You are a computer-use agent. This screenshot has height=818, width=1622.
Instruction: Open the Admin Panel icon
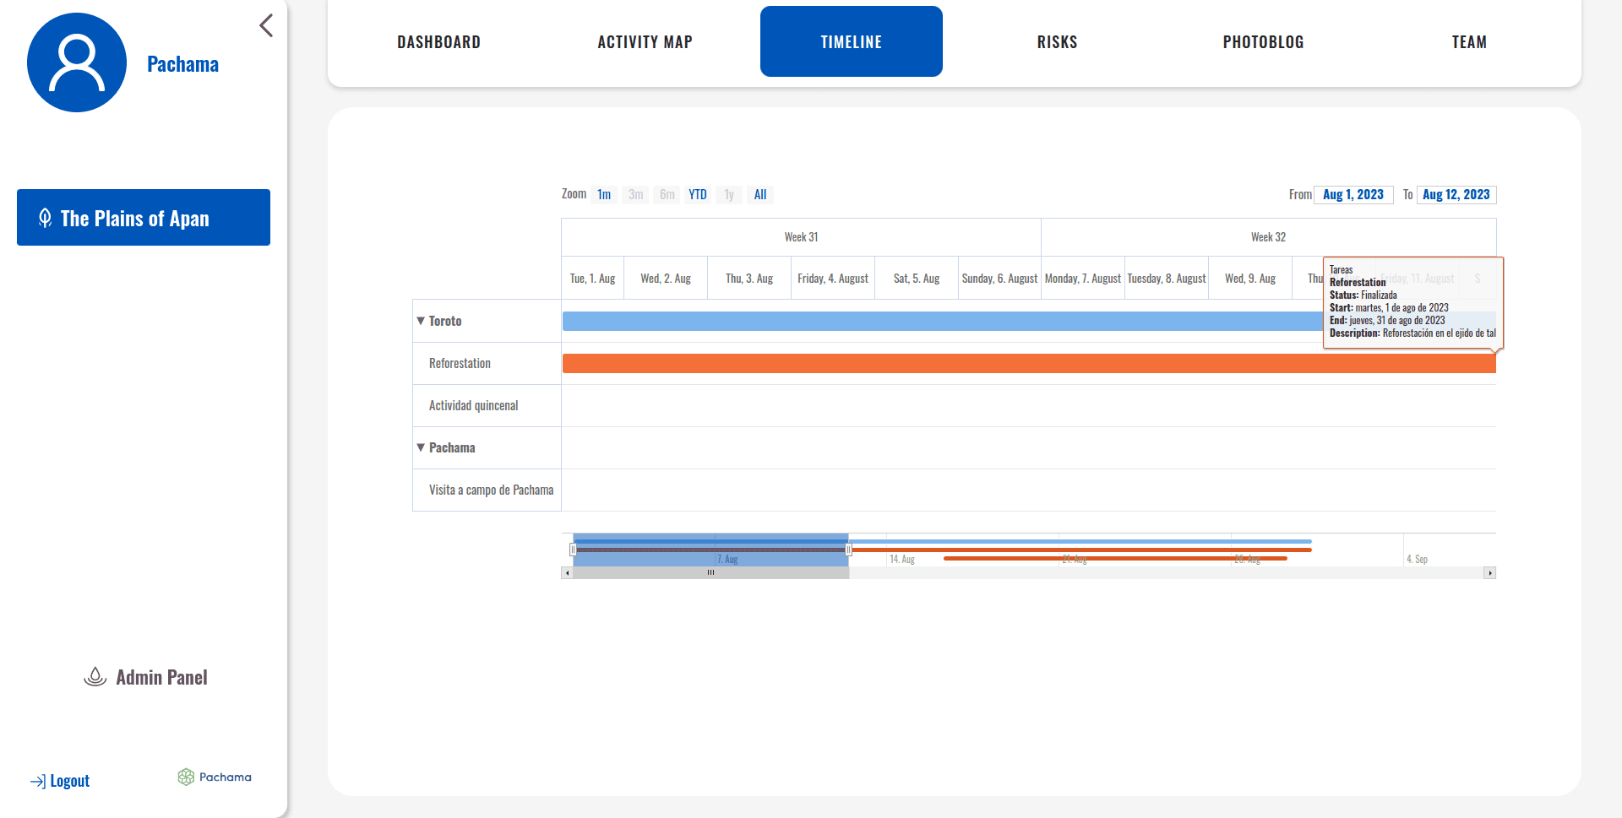tap(95, 677)
